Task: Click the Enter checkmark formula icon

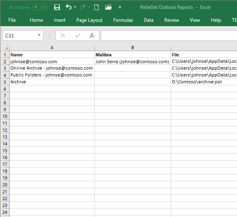Action: click(78, 35)
